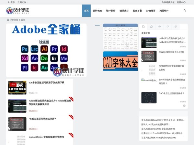
Task: Click main list nvidia article thumbnail
Action: point(17,106)
